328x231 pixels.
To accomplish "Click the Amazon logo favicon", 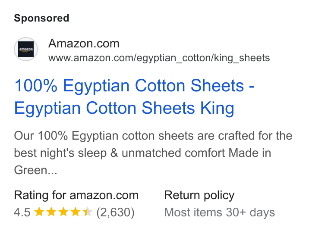I will pos(26,49).
